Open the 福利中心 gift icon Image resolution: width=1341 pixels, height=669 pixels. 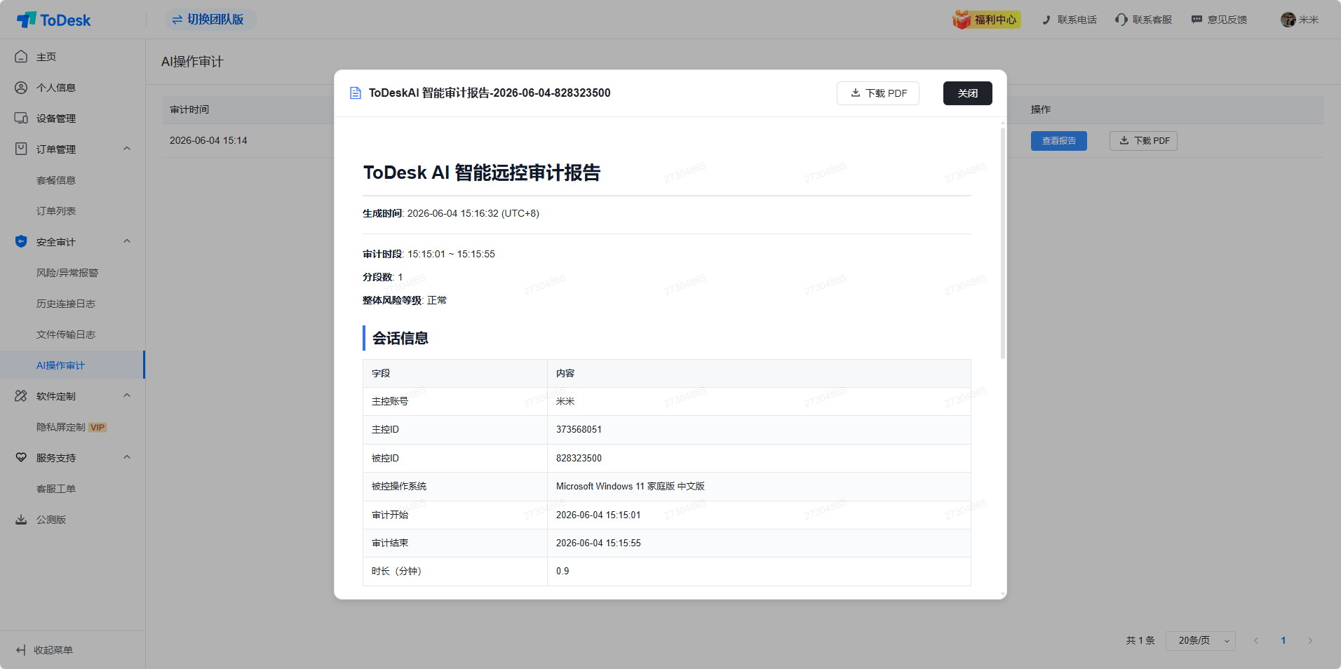click(962, 20)
